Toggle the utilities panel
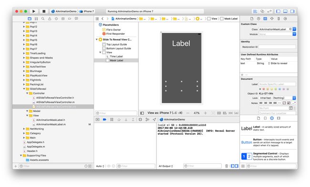The image size is (310, 187). 292,11
